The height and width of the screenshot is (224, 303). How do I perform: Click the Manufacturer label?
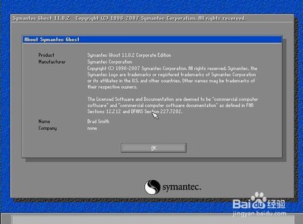52,62
